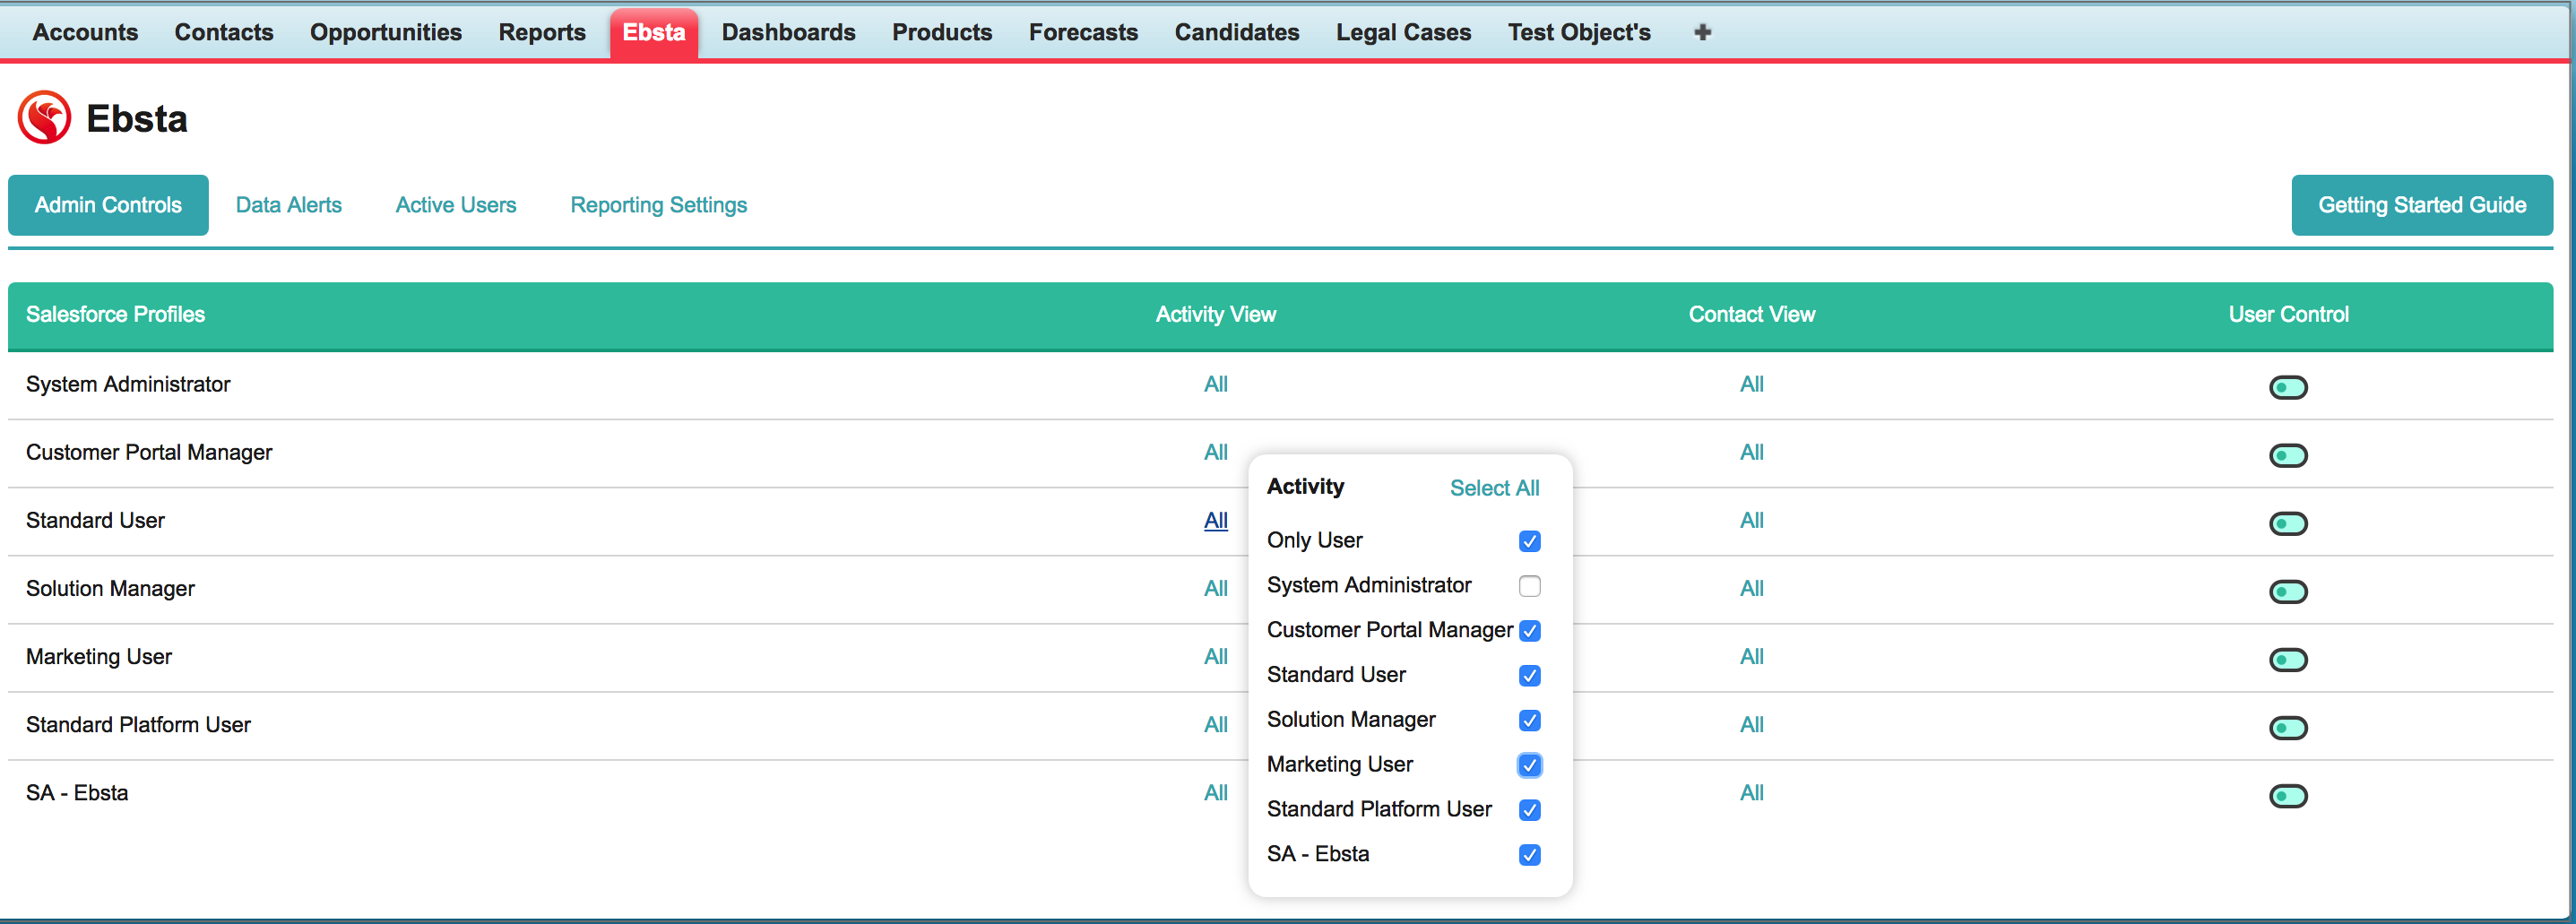The image size is (2576, 924).
Task: Toggle User Control for Customer Portal Manager
Action: pyautogui.click(x=2287, y=456)
